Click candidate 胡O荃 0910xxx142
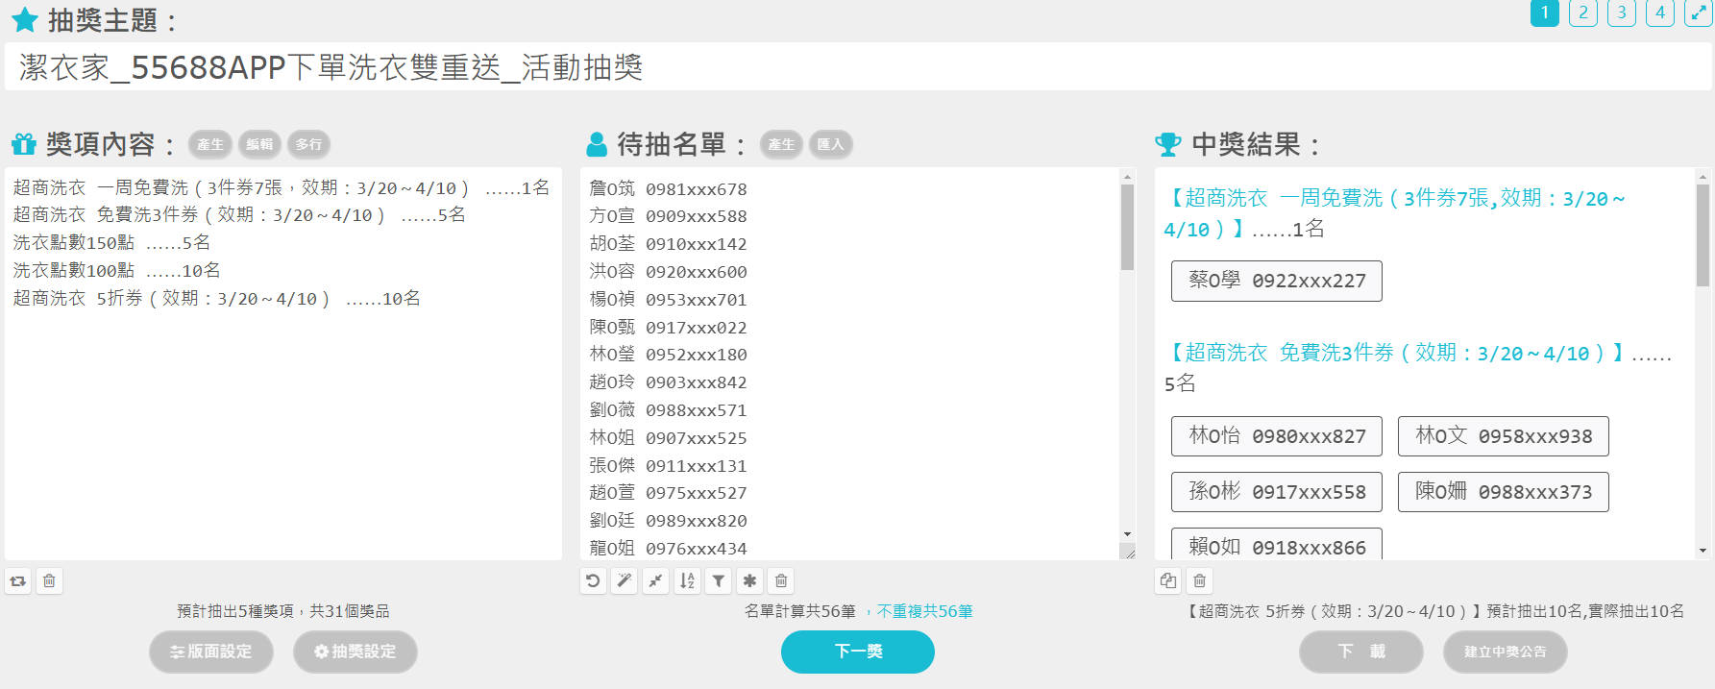 [x=668, y=244]
